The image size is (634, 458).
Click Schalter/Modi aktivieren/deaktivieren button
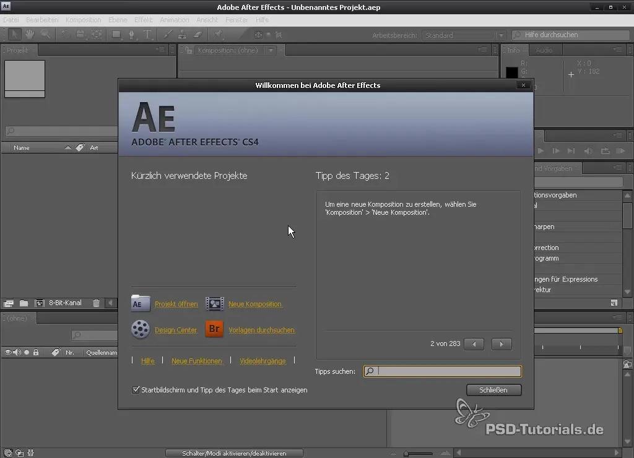click(234, 453)
